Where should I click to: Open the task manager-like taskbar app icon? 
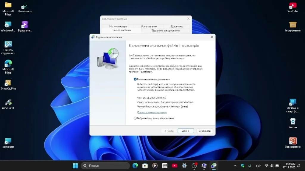tap(164, 166)
